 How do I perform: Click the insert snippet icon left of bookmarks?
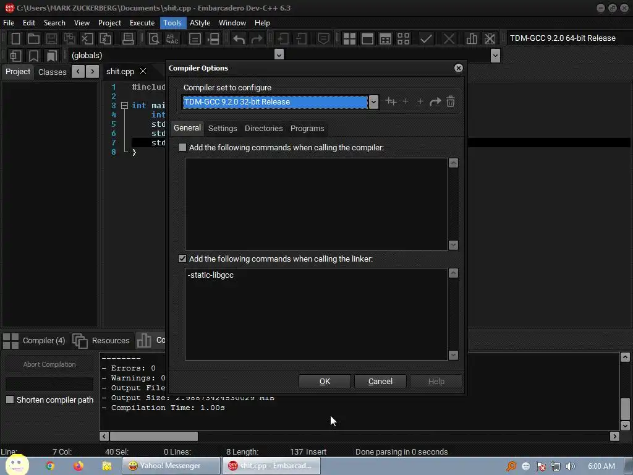(15, 56)
